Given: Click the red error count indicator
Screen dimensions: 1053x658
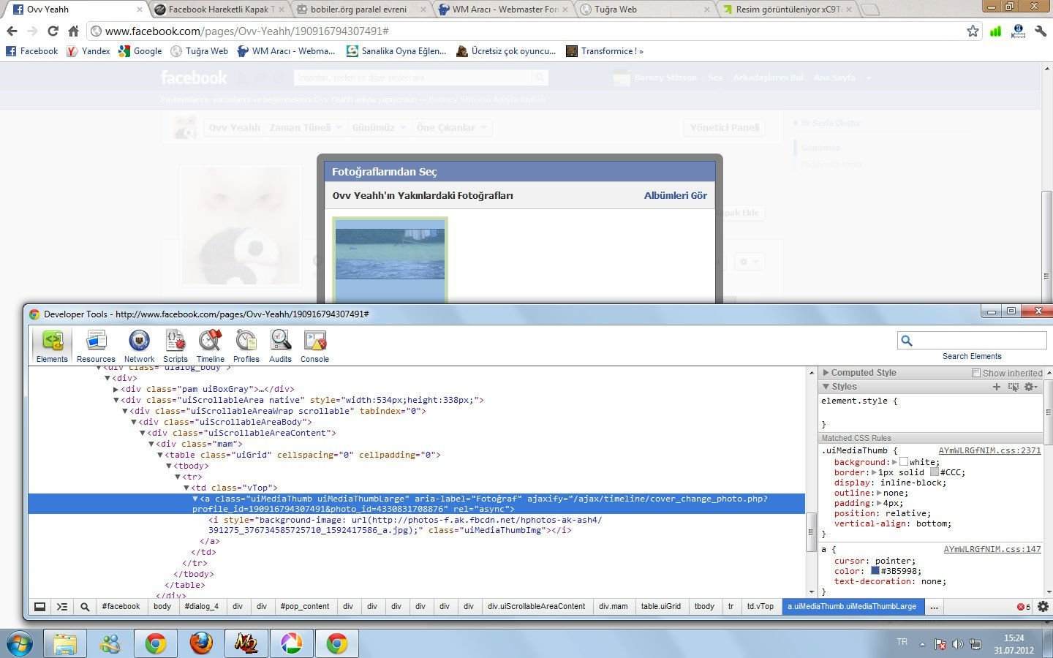Looking at the screenshot, I should pos(1024,607).
